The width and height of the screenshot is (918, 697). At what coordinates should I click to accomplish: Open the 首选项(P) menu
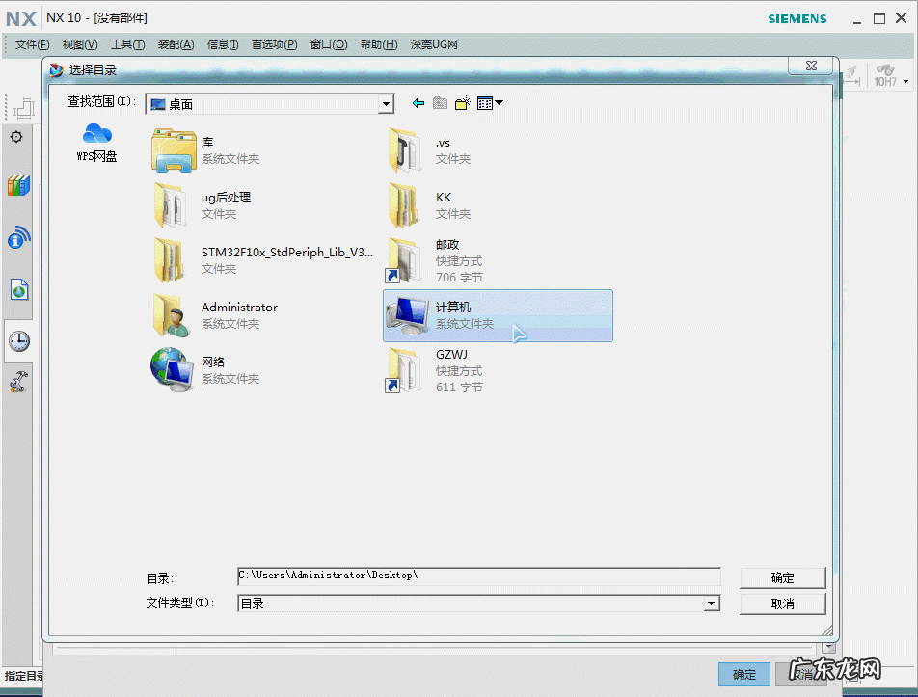274,44
